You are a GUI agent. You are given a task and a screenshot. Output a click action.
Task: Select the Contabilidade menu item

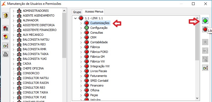click(x=99, y=42)
